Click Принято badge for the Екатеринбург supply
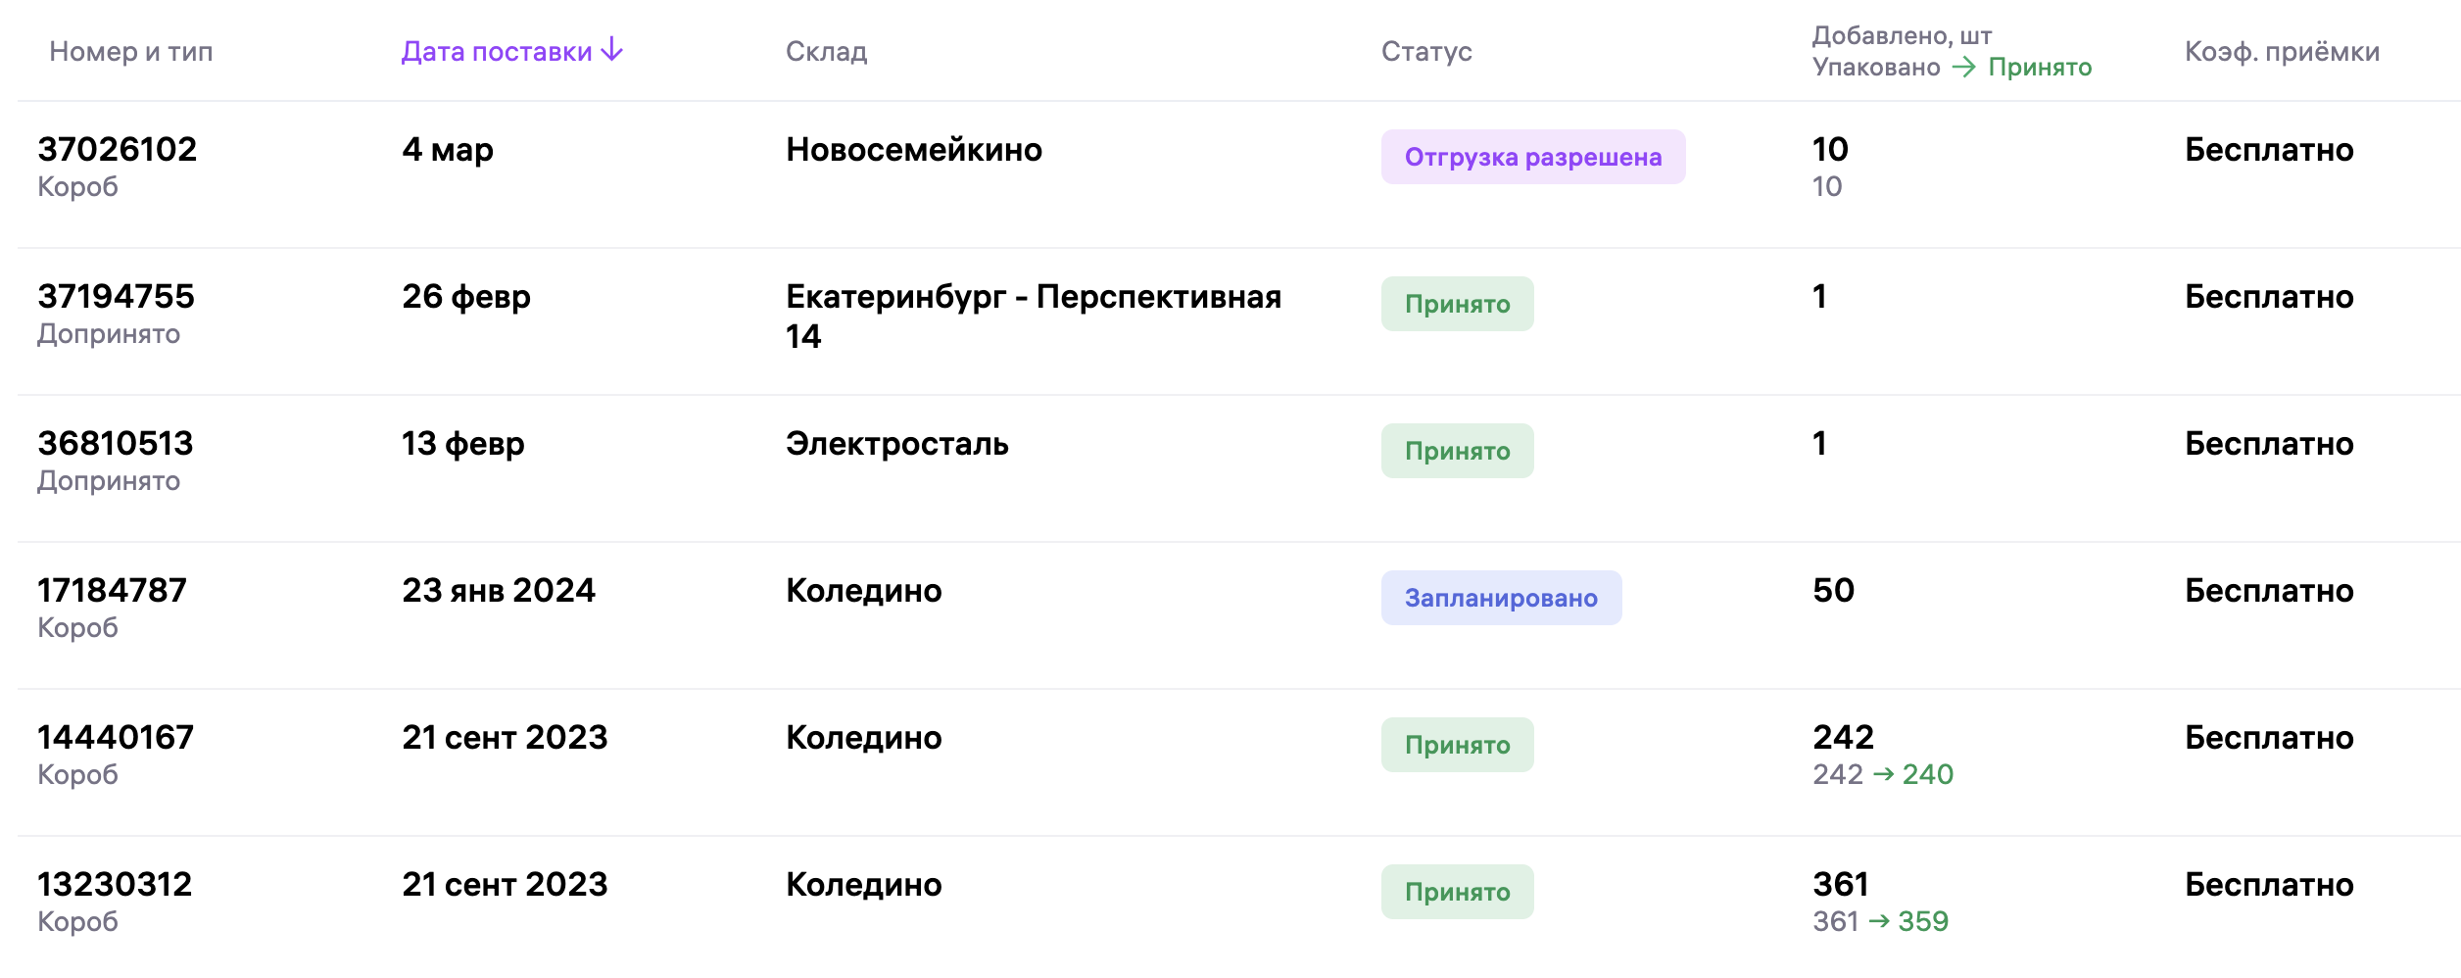2461x978 pixels. point(1457,304)
